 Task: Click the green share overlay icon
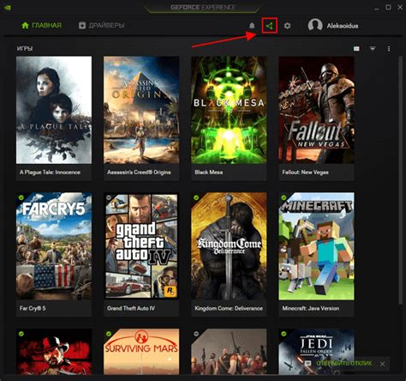coord(270,26)
